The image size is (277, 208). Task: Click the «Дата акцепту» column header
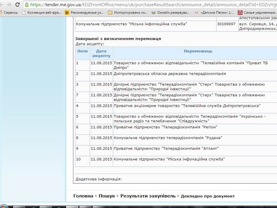click(101, 53)
